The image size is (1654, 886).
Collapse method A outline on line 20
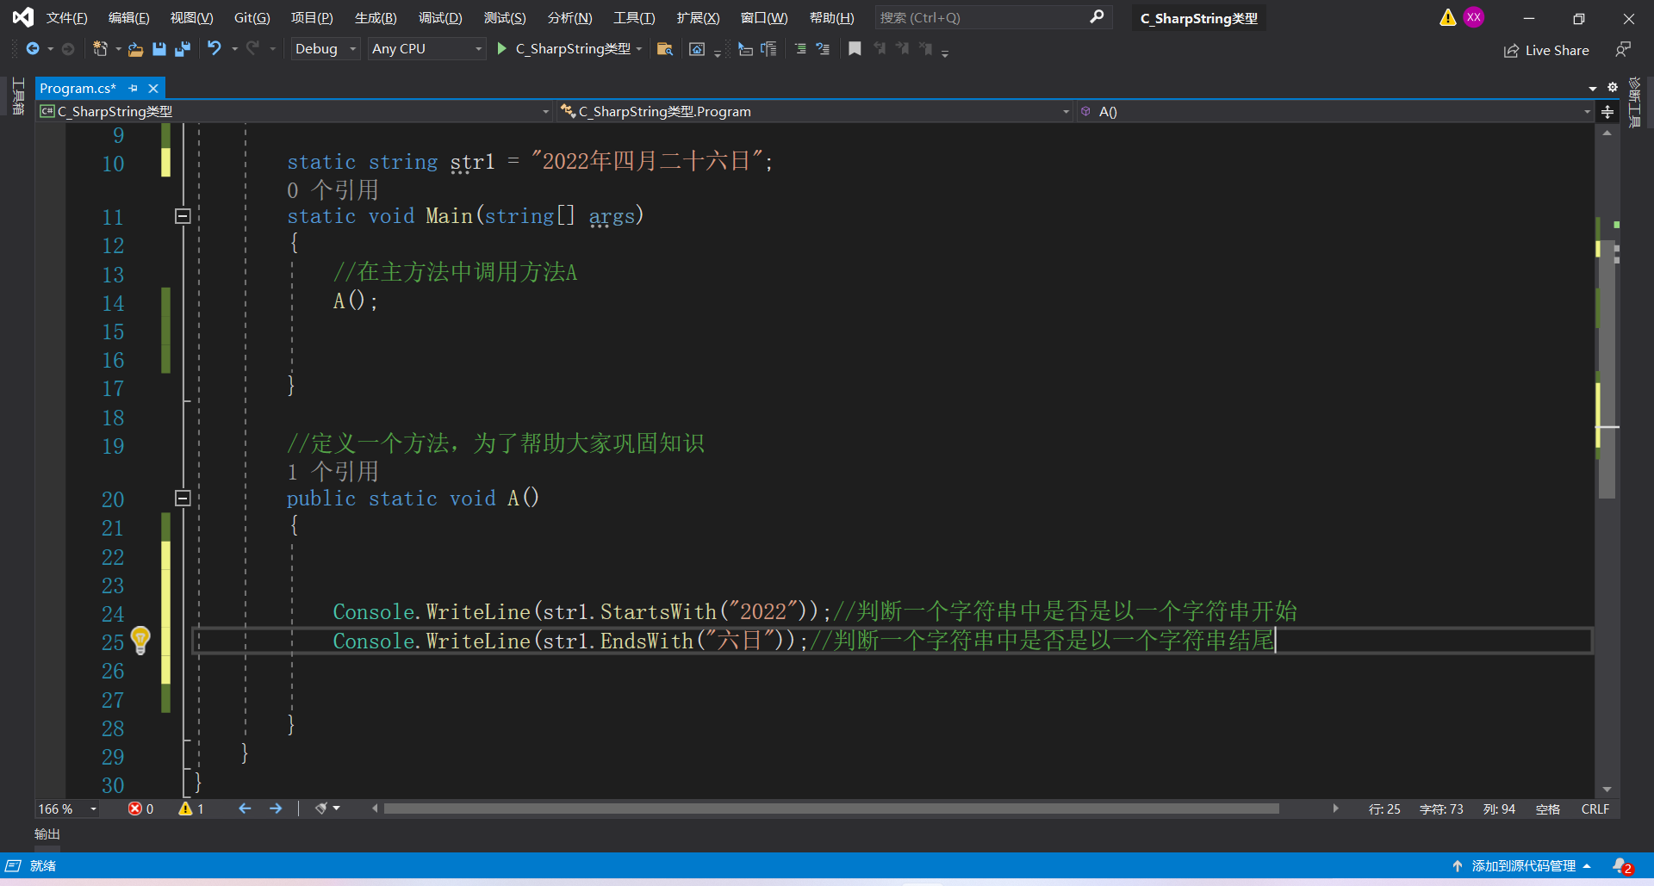[x=183, y=498]
